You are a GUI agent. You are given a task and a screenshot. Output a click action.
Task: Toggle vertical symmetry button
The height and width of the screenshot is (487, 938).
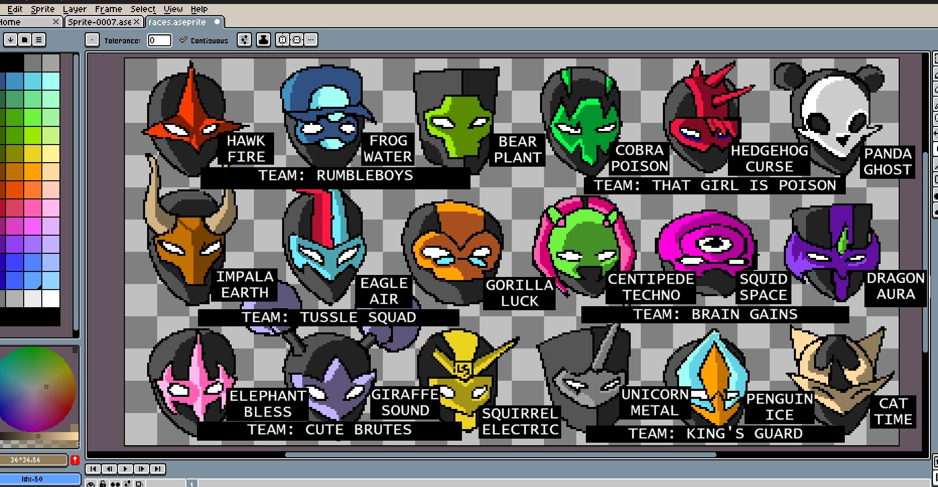(297, 40)
